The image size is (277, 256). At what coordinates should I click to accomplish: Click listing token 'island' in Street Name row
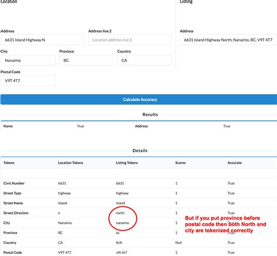coord(120,203)
